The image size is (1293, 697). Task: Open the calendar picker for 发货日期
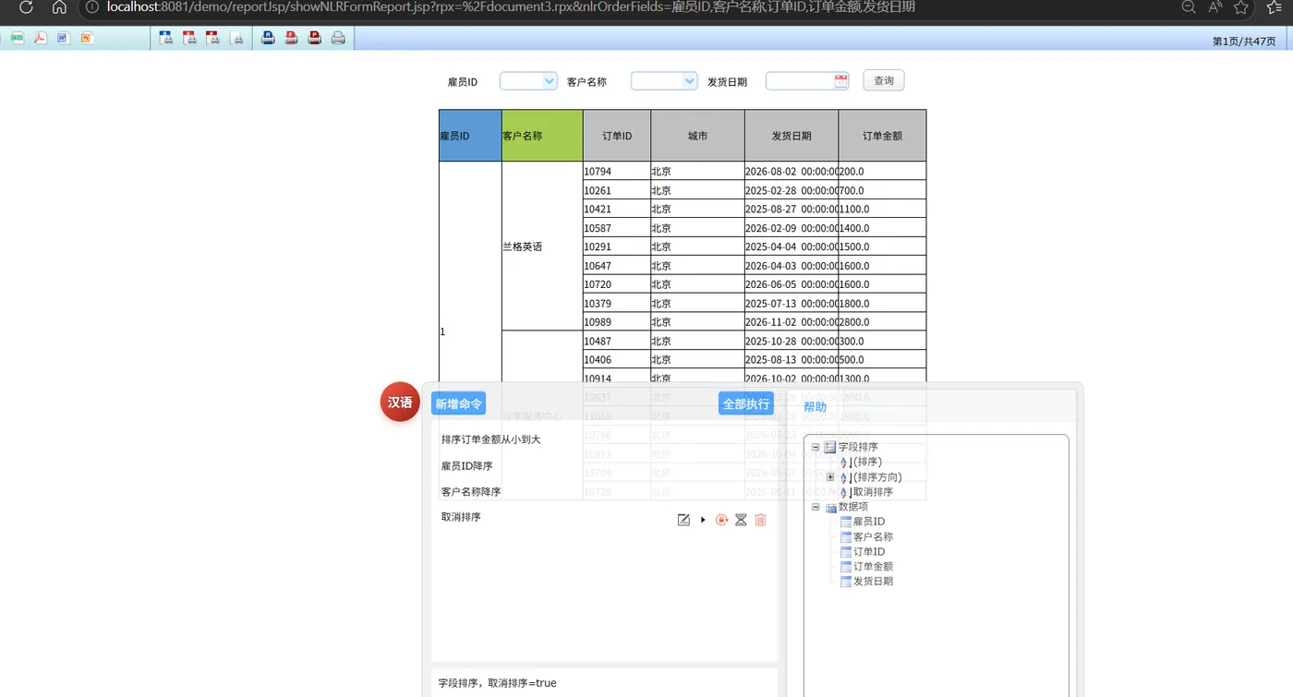pyautogui.click(x=840, y=81)
